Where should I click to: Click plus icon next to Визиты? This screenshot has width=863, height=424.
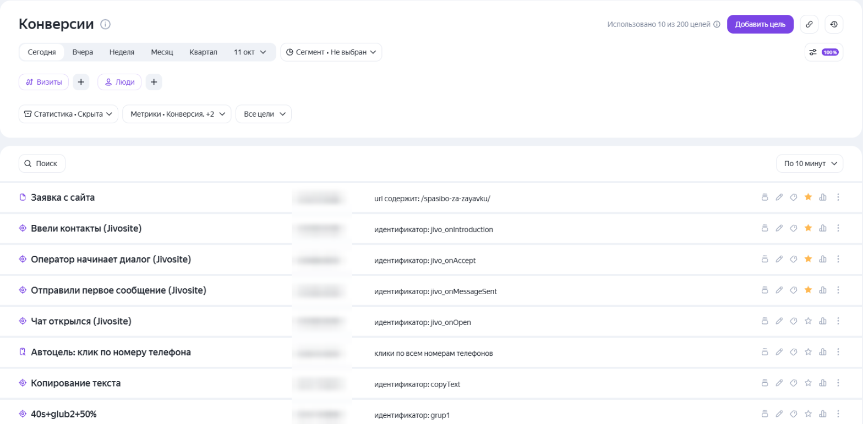[x=81, y=82]
